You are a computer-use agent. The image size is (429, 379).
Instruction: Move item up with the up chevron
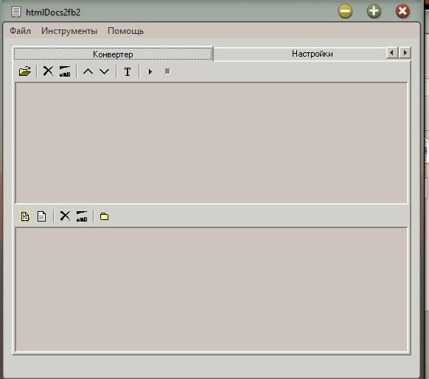[88, 71]
